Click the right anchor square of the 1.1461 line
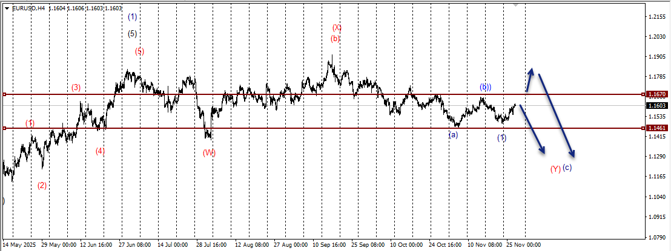 coord(644,128)
